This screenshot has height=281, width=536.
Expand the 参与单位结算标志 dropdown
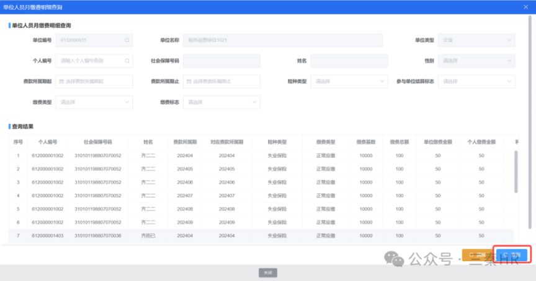click(x=476, y=82)
